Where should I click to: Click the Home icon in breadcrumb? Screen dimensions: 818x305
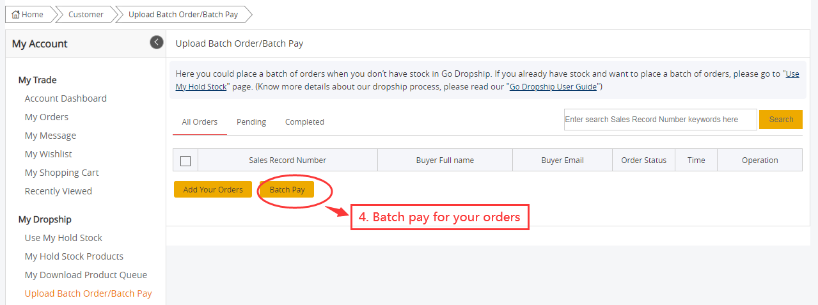pos(16,14)
